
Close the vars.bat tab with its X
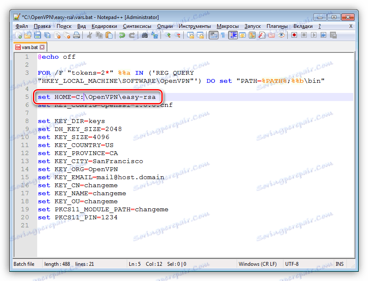point(42,47)
